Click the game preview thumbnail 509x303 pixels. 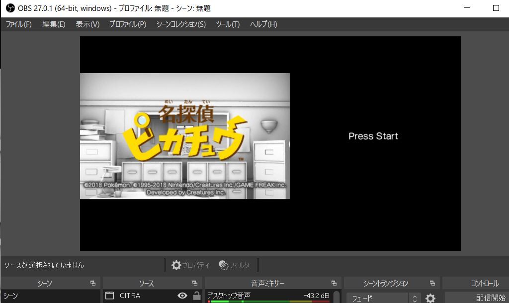185,136
